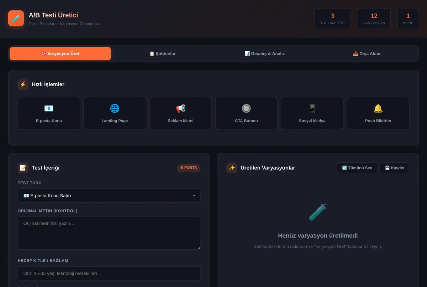Pick the Reklam Metni megaphone icon
Image resolution: width=427 pixels, height=287 pixels.
181,109
